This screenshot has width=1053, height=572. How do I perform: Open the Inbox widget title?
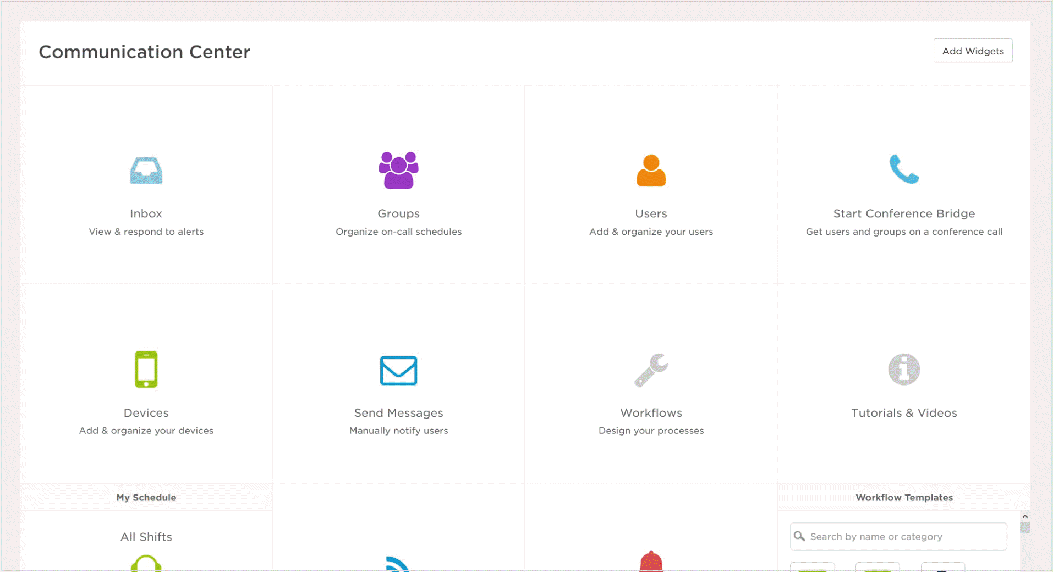146,213
